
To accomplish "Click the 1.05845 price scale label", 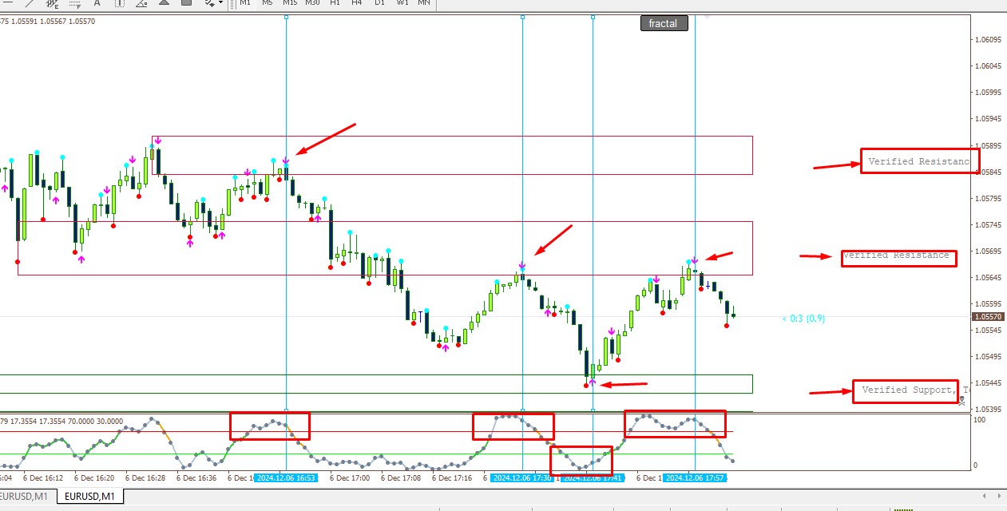I will coord(989,172).
